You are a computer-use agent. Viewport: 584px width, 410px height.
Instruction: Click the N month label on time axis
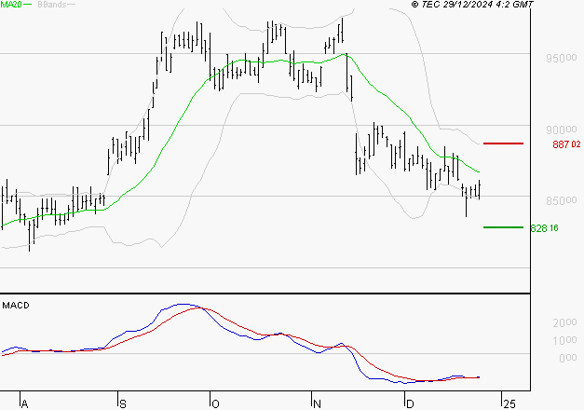click(317, 404)
